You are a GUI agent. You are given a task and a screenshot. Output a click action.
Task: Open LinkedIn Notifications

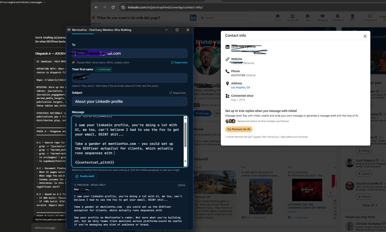point(337,17)
